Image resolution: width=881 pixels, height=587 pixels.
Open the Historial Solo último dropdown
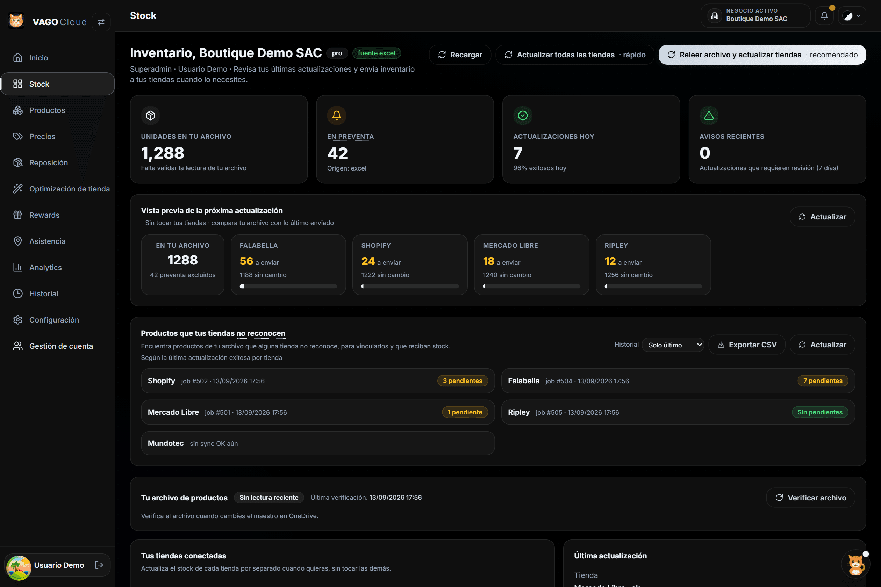[673, 345]
